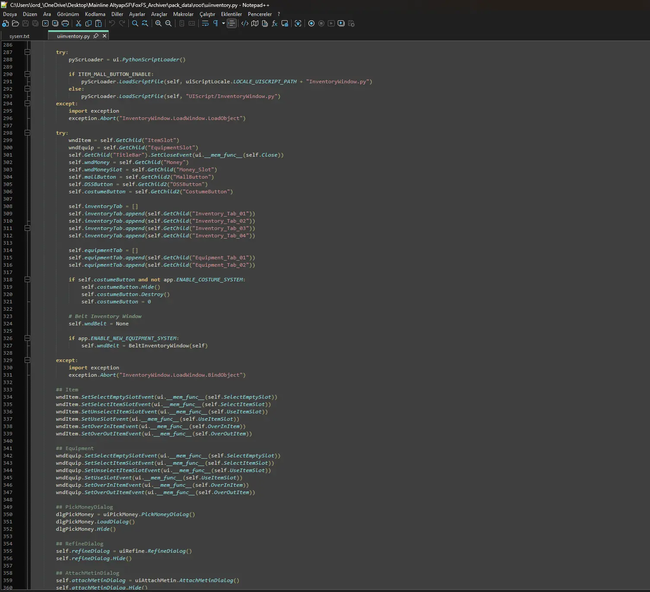This screenshot has height=592, width=650.
Task: Open the Kodlama menu
Action: 95,14
